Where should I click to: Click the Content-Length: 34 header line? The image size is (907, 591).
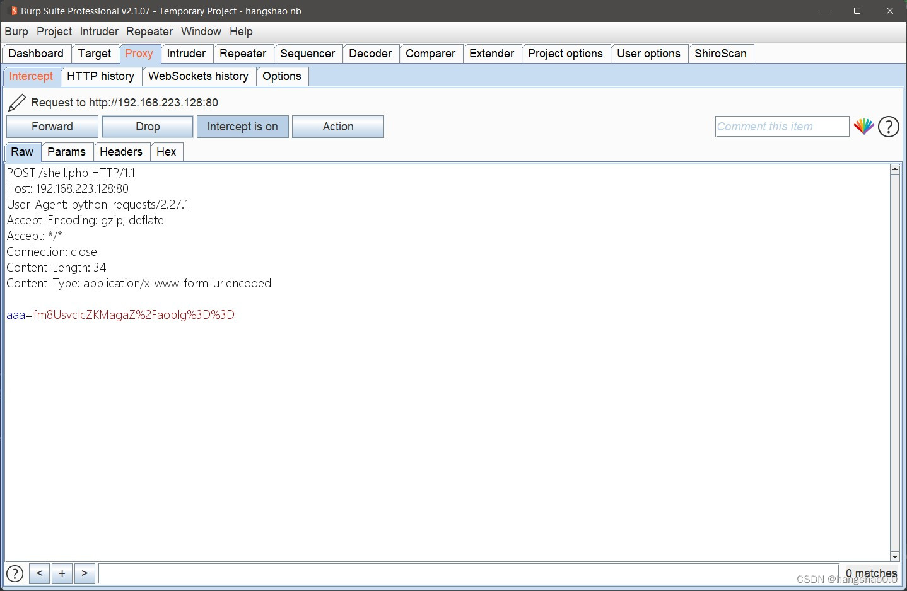(x=56, y=267)
